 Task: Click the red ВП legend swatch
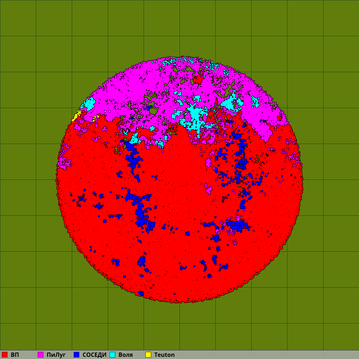click(x=5, y=355)
